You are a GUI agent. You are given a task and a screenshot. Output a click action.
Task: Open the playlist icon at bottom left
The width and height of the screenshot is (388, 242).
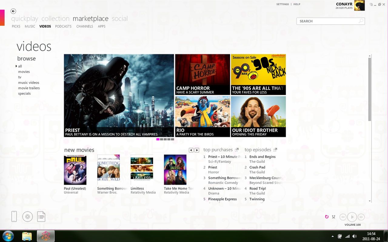pos(41,216)
